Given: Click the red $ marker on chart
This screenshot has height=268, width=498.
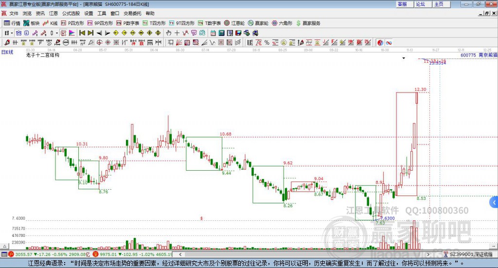Looking at the screenshot, I should [x=201, y=218].
